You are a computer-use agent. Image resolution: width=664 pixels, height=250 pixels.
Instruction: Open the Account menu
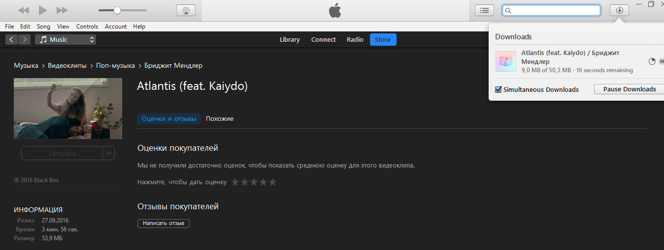click(x=116, y=27)
